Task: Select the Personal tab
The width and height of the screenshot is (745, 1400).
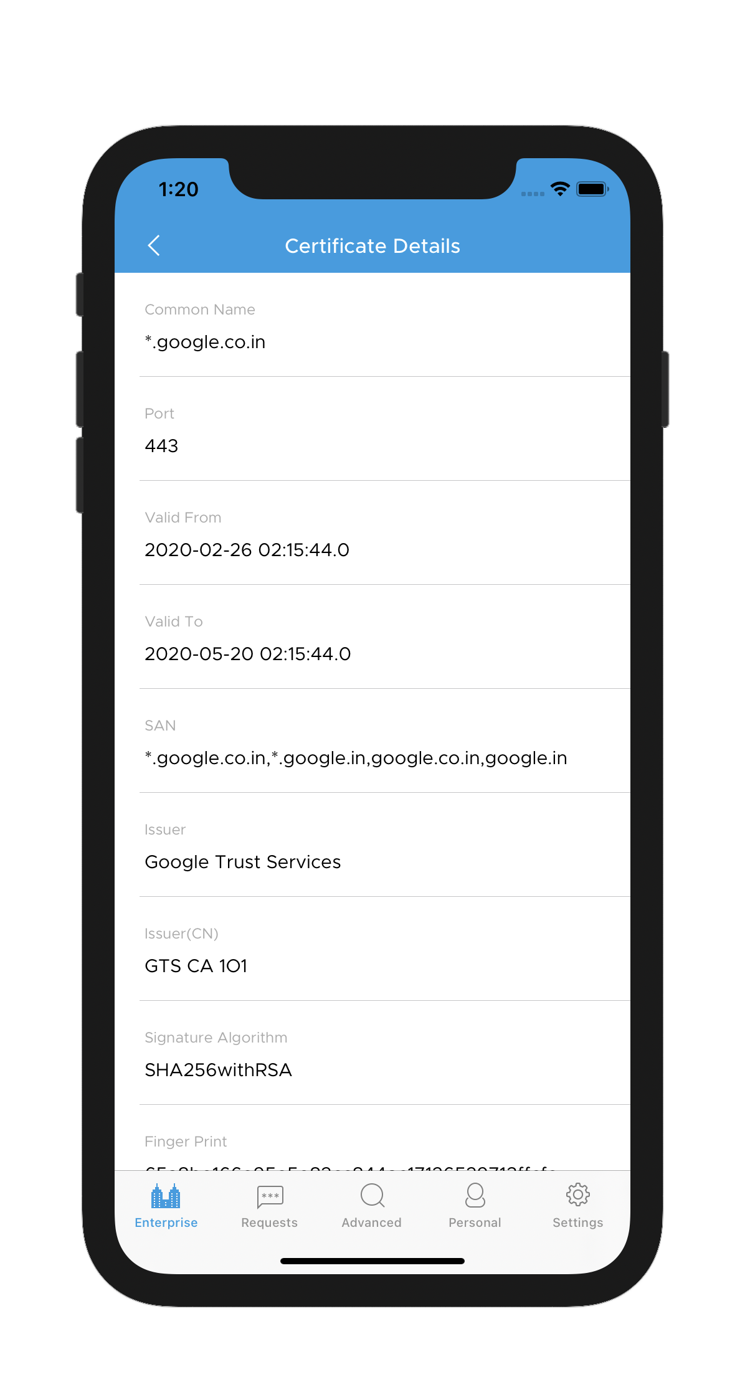Action: pos(474,1208)
